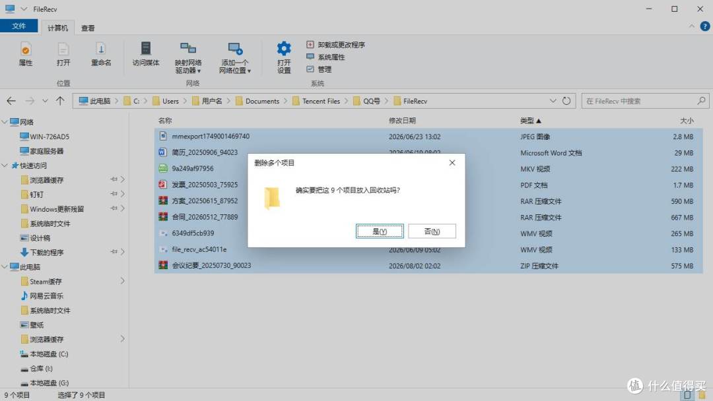Select 仓库 (I:) drive in sidebar
Screen dimensions: 713x401
pyautogui.click(x=37, y=368)
